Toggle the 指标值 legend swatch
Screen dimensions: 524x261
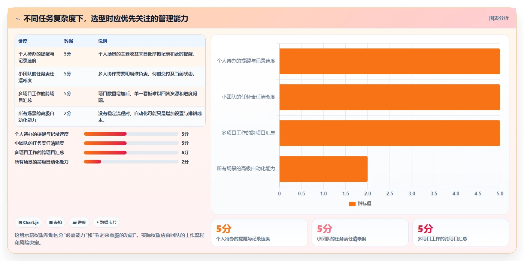point(352,204)
